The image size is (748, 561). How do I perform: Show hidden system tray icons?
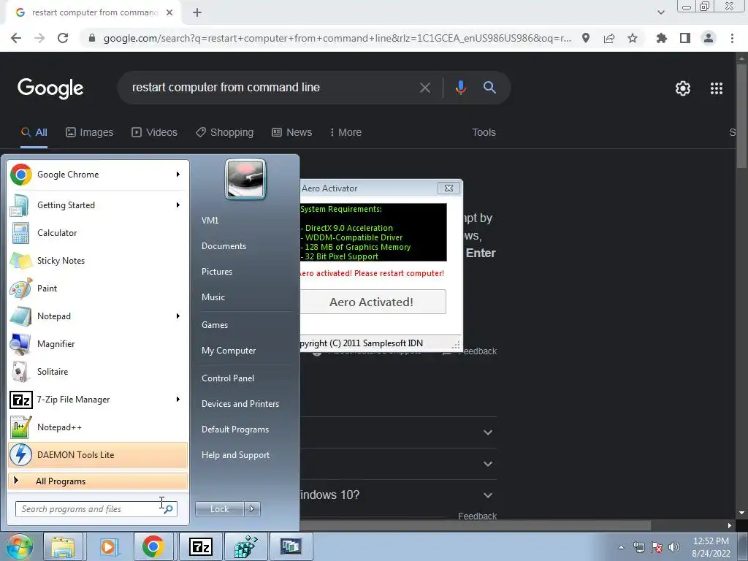[621, 547]
